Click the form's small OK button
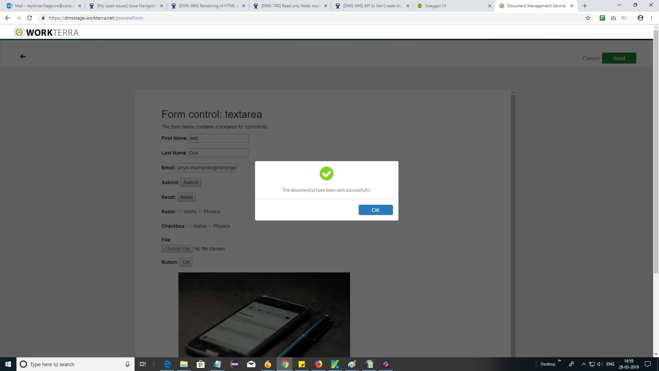 point(186,262)
